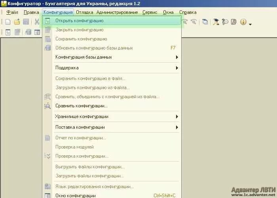Click the Configuration window toolbar icon
Viewport: 277px width, 198px height.
(37, 32)
